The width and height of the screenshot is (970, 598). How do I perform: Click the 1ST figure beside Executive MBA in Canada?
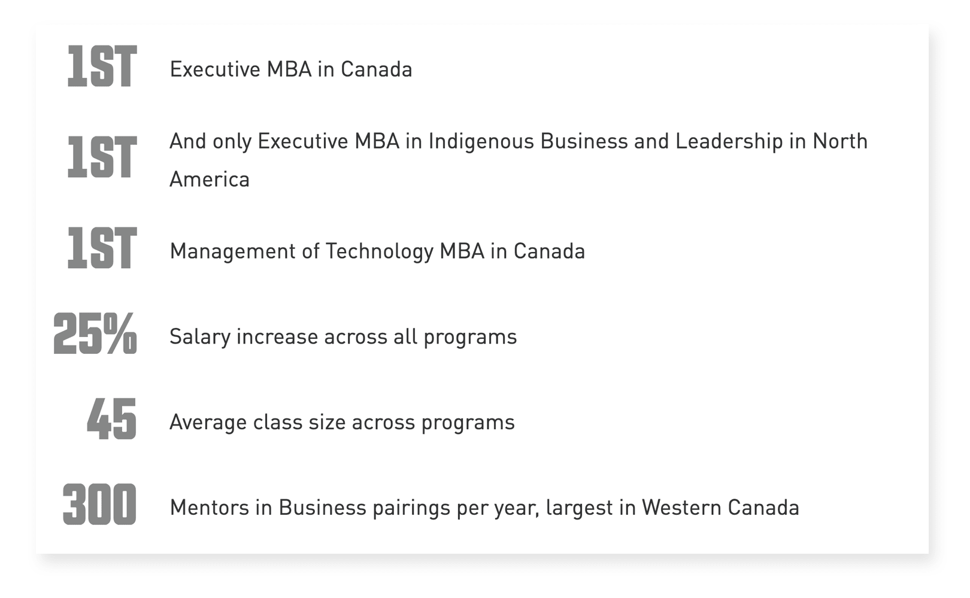click(x=102, y=66)
